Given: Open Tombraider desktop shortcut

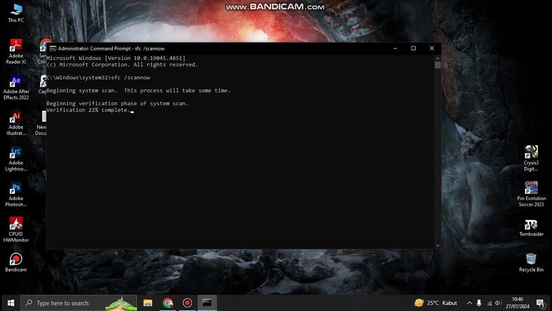Looking at the screenshot, I should 531,228.
